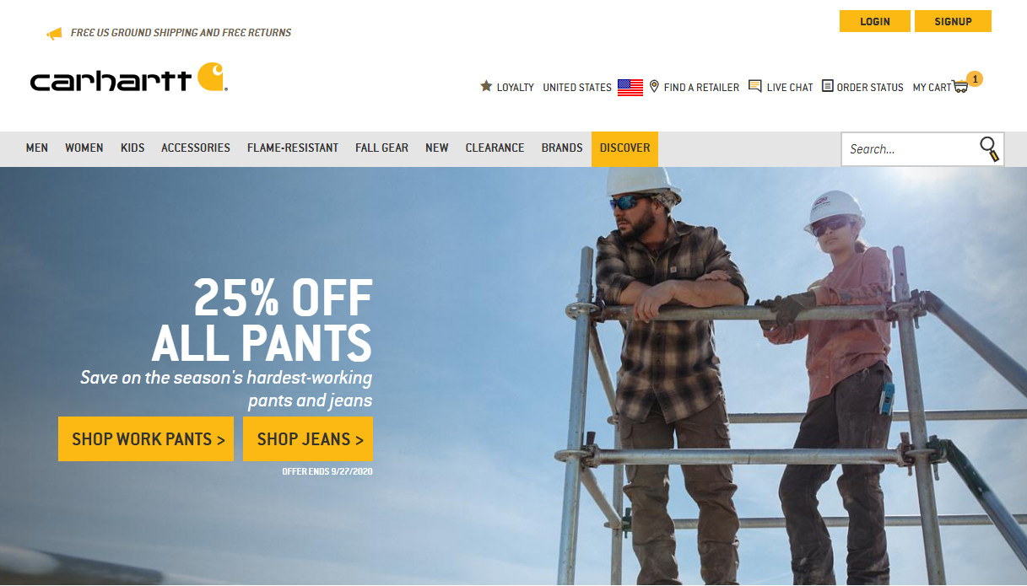Click the Order Status document icon
Screen dimensions: 1027x586
(828, 86)
